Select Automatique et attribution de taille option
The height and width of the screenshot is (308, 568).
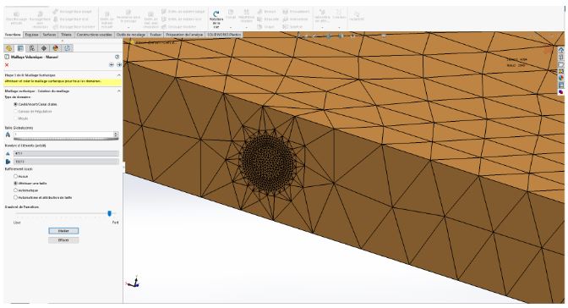pos(15,197)
